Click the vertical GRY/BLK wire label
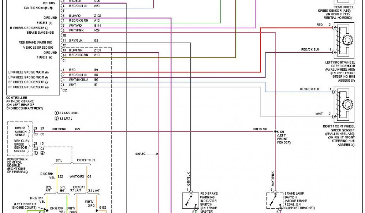 tap(188, 179)
